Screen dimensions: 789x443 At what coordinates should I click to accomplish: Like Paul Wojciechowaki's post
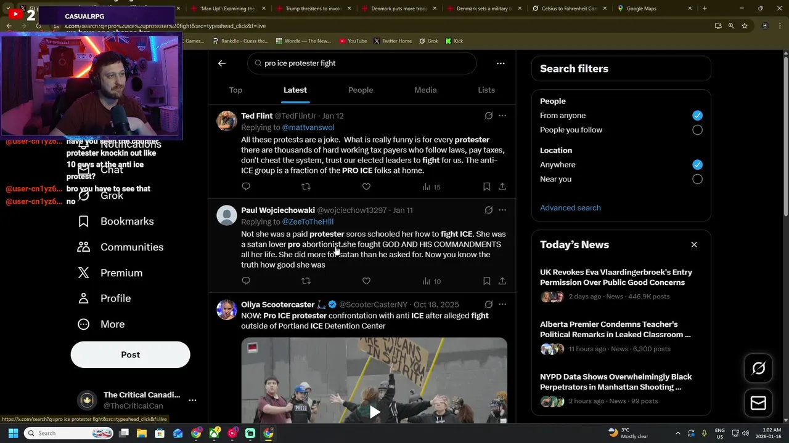click(366, 281)
